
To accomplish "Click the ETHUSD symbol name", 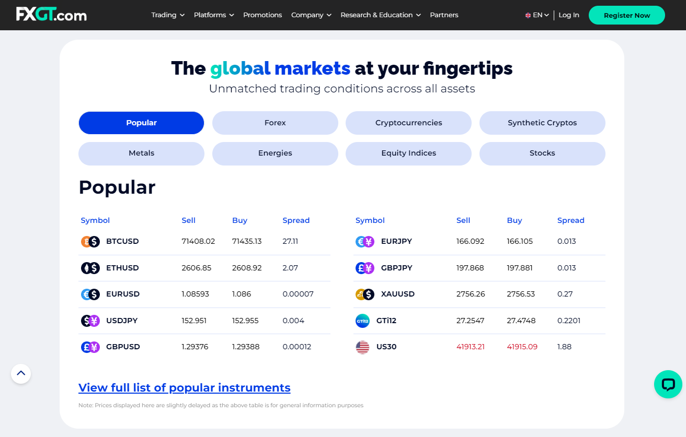I will tap(122, 268).
